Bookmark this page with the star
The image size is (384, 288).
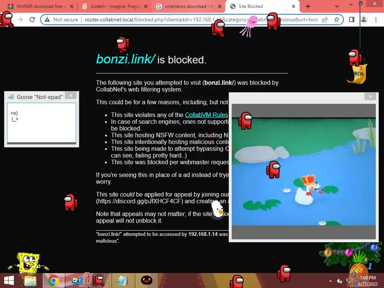pos(337,19)
